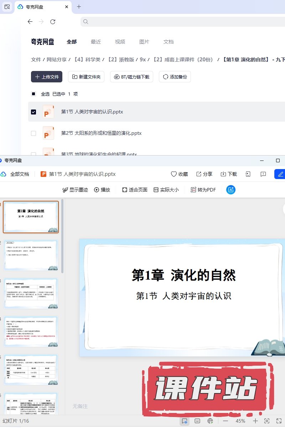This screenshot has height=428, width=285.
Task: Uncheck 第1节 人类对宇宙的认识.pptx checkbox
Action: (x=33, y=112)
